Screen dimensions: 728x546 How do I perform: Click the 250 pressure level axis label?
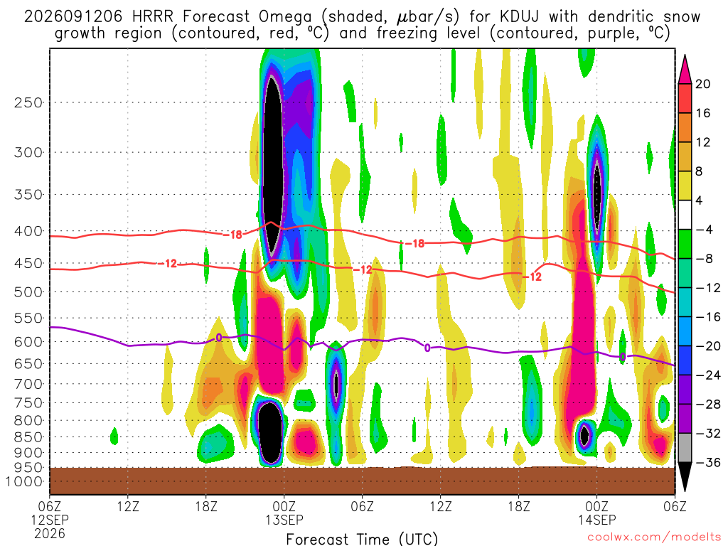(28, 102)
